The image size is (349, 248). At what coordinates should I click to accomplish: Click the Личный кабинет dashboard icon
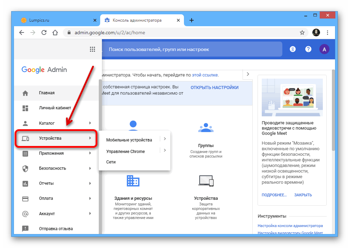coord(25,108)
